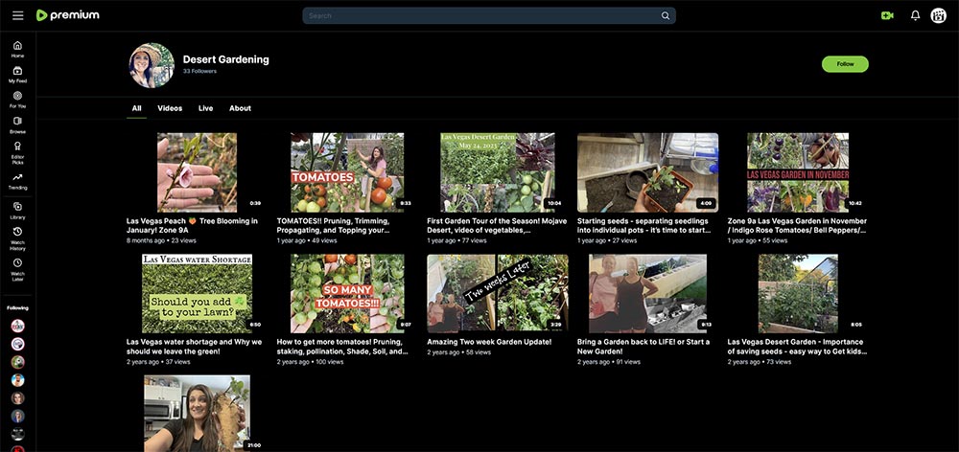Open Watch Later in sidebar
This screenshot has width=959, height=452.
17,270
